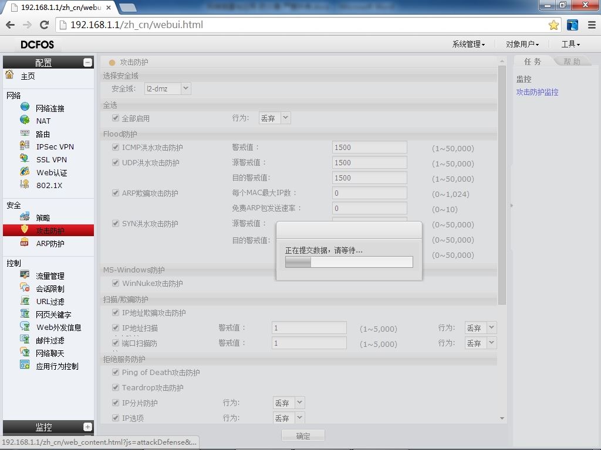Image resolution: width=601 pixels, height=450 pixels.
Task: Click the 应用行为控制 icon
Action: (25, 364)
